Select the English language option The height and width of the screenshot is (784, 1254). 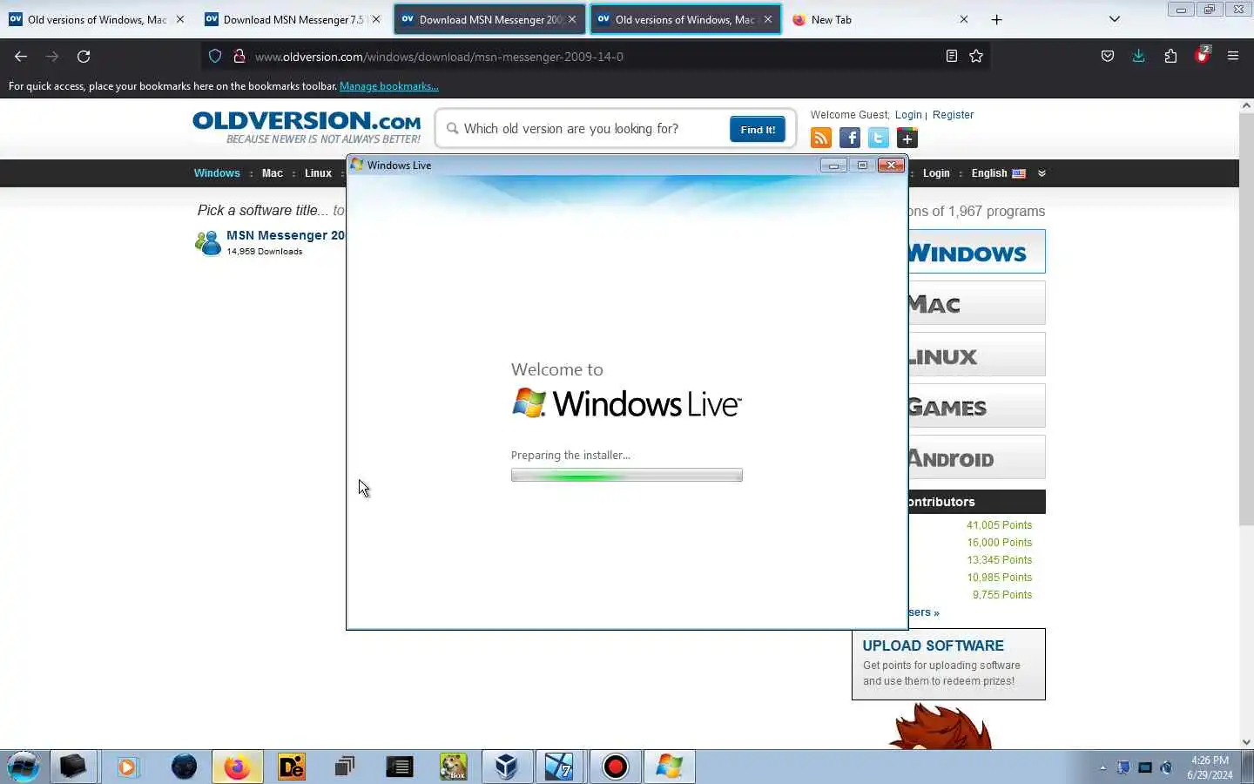(x=989, y=173)
